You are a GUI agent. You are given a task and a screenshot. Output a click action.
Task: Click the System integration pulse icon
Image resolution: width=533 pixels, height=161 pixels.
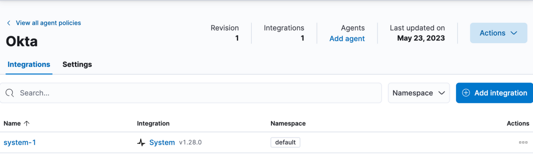pos(141,143)
